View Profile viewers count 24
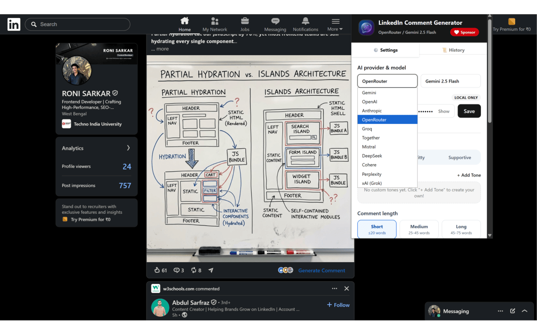This screenshot has width=537, height=335. tap(127, 167)
